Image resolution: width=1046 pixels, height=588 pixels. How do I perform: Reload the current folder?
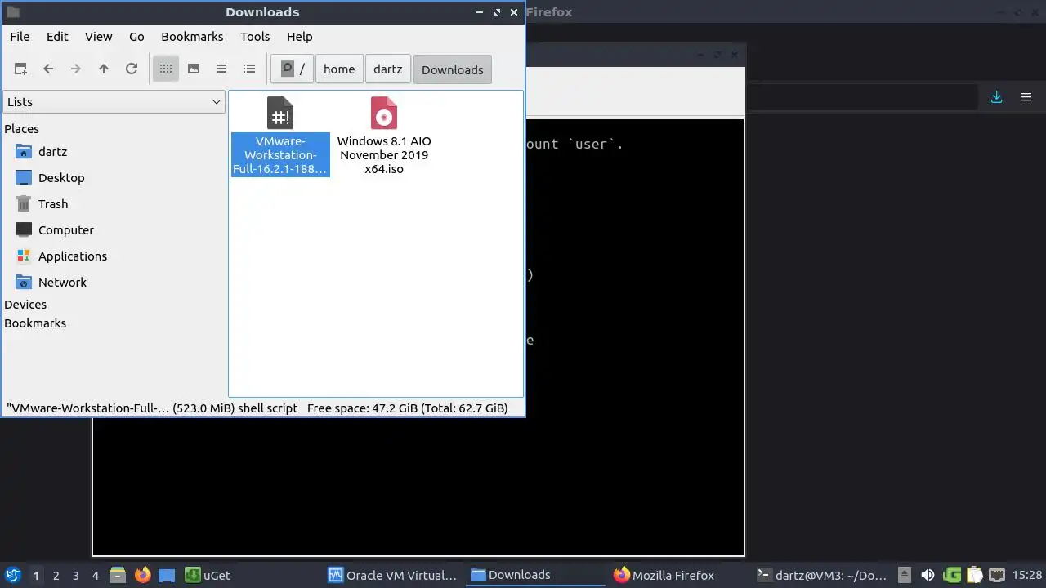(x=132, y=69)
